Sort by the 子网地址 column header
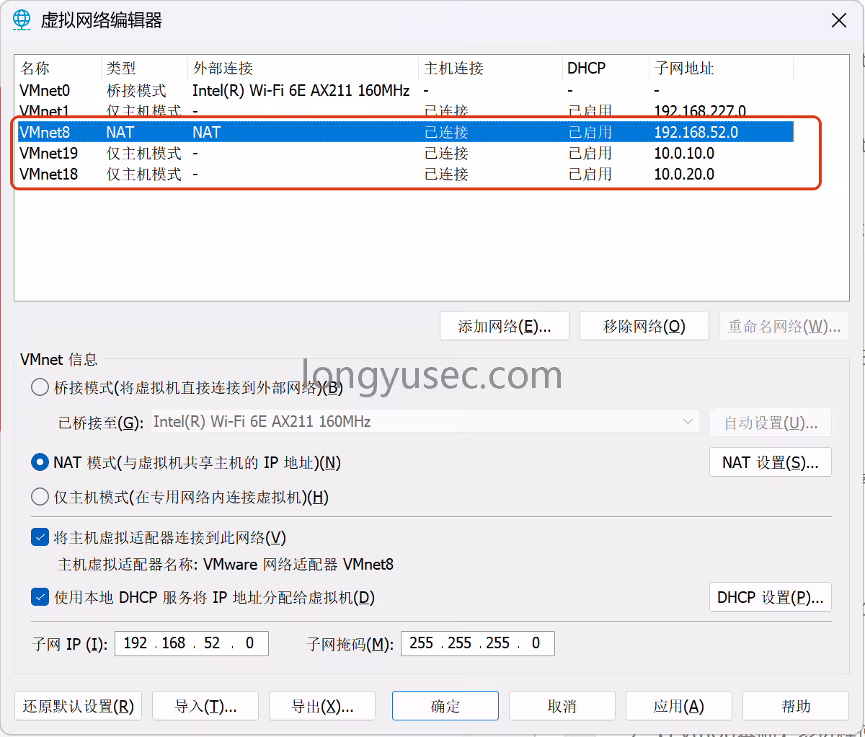Viewport: 865px width, 737px height. (x=683, y=69)
